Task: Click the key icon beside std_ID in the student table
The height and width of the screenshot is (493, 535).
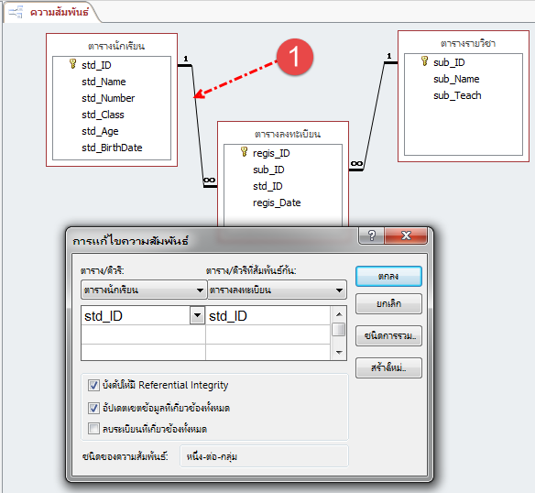Action: 72,64
